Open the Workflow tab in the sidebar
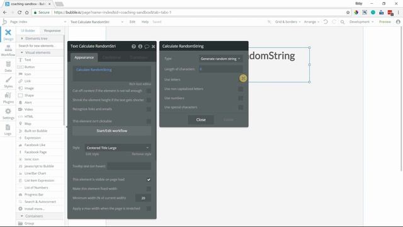The width and height of the screenshot is (403, 227). (x=8, y=50)
